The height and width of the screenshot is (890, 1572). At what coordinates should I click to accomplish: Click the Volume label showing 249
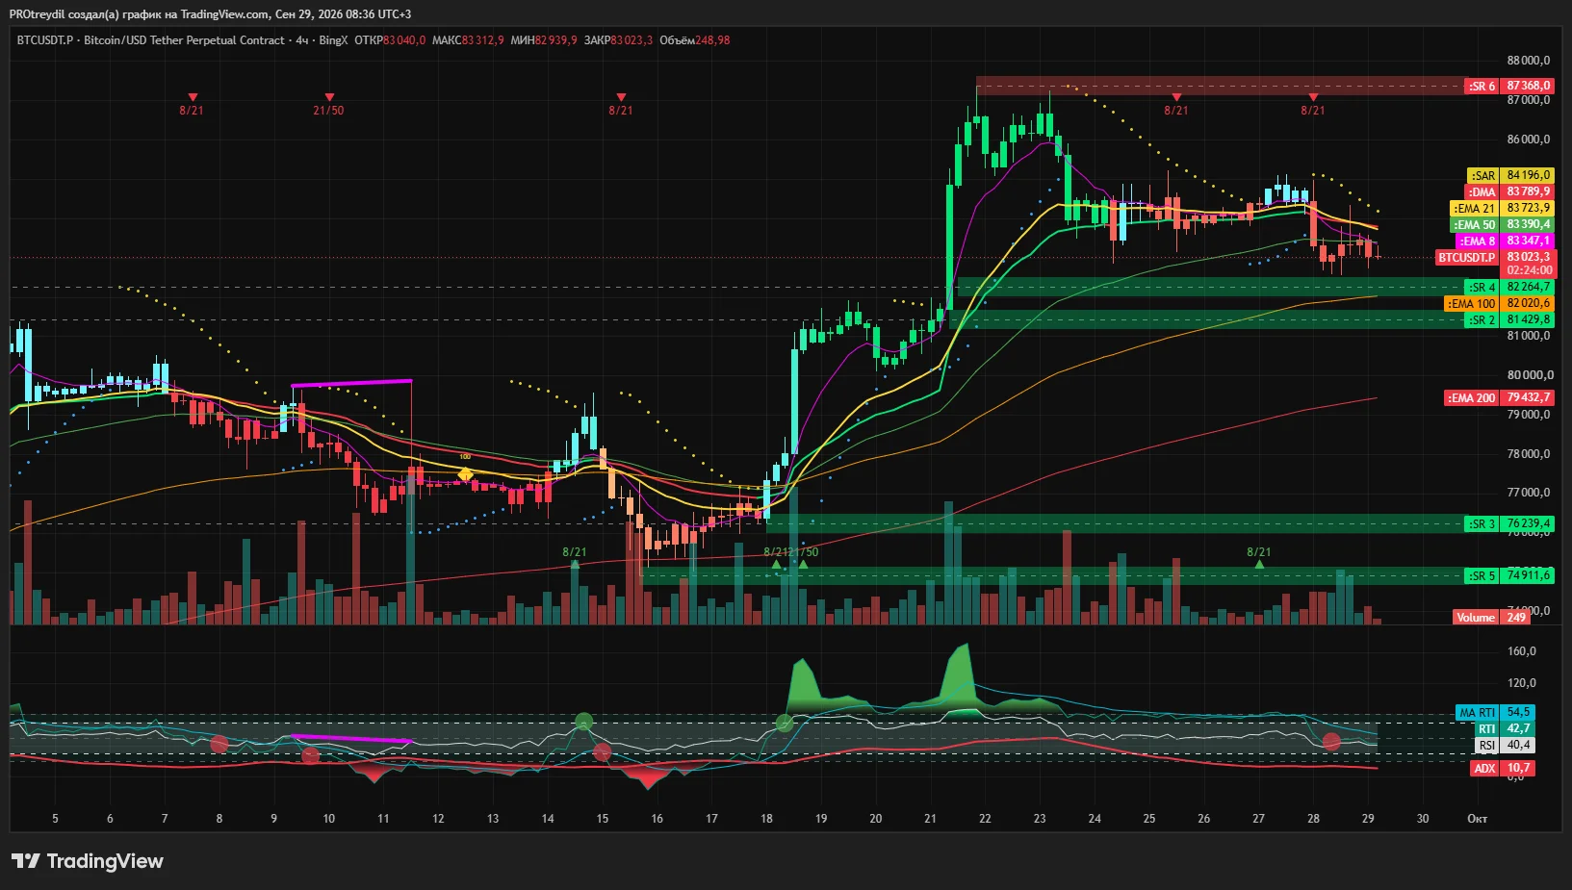coord(1491,618)
